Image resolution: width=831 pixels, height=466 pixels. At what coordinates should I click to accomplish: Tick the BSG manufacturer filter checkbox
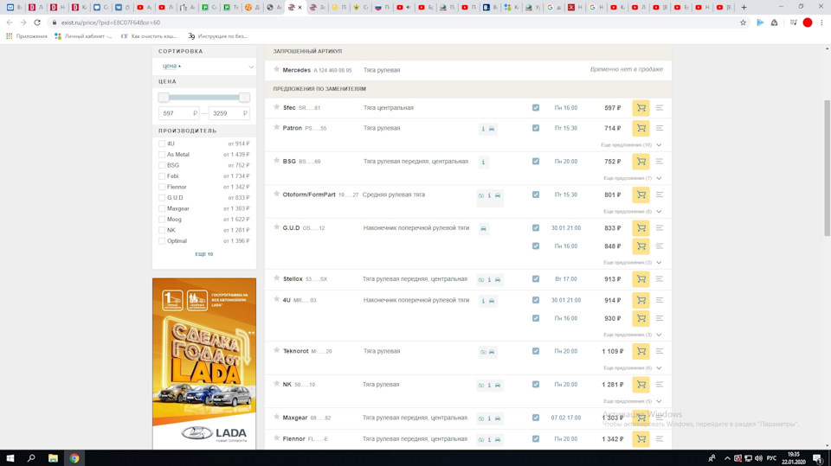[x=162, y=165]
